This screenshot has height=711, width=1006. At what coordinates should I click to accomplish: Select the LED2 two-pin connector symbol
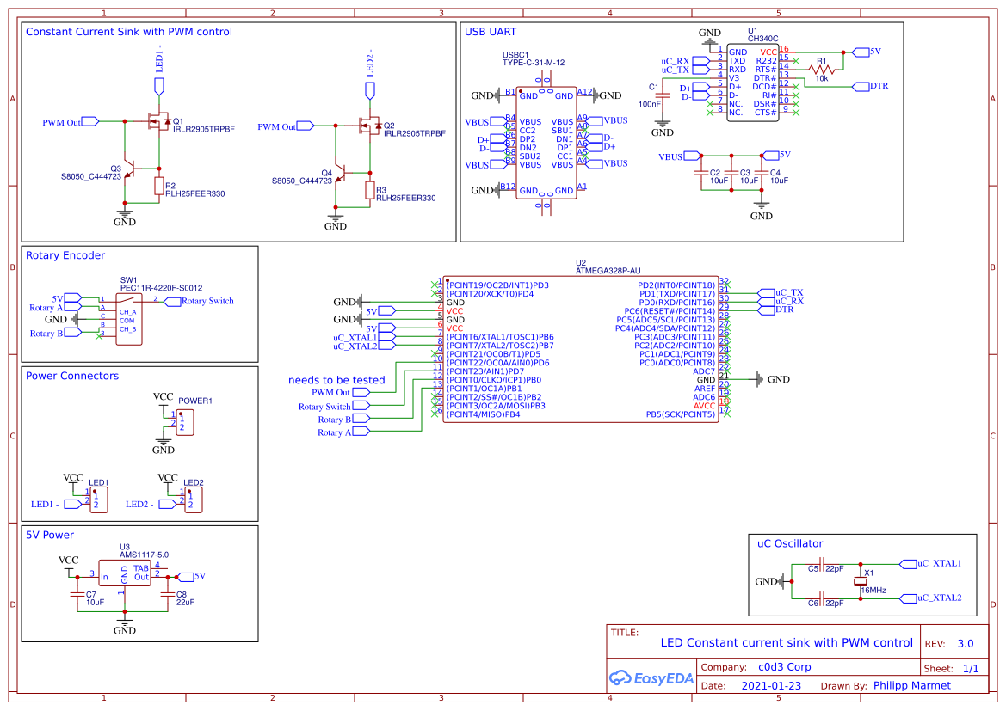pos(193,500)
